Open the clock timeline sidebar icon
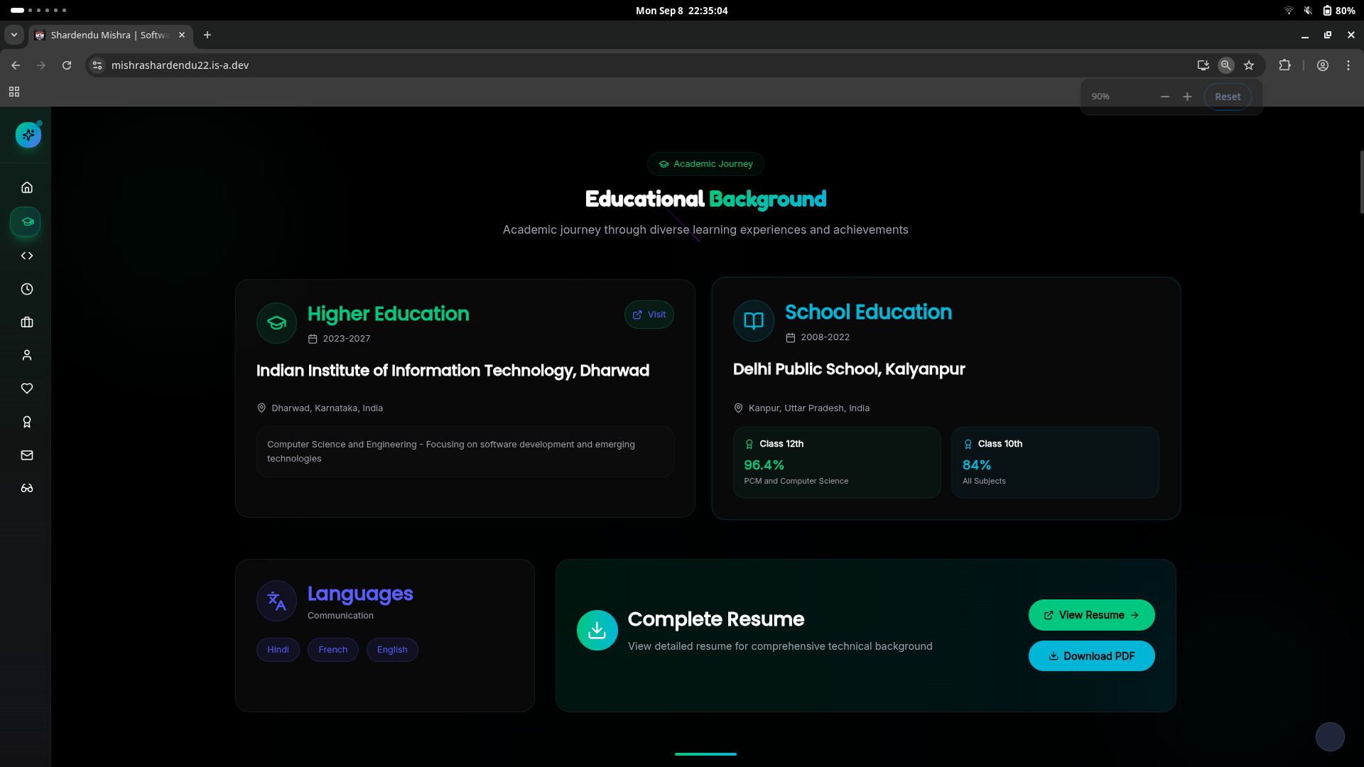 [27, 289]
